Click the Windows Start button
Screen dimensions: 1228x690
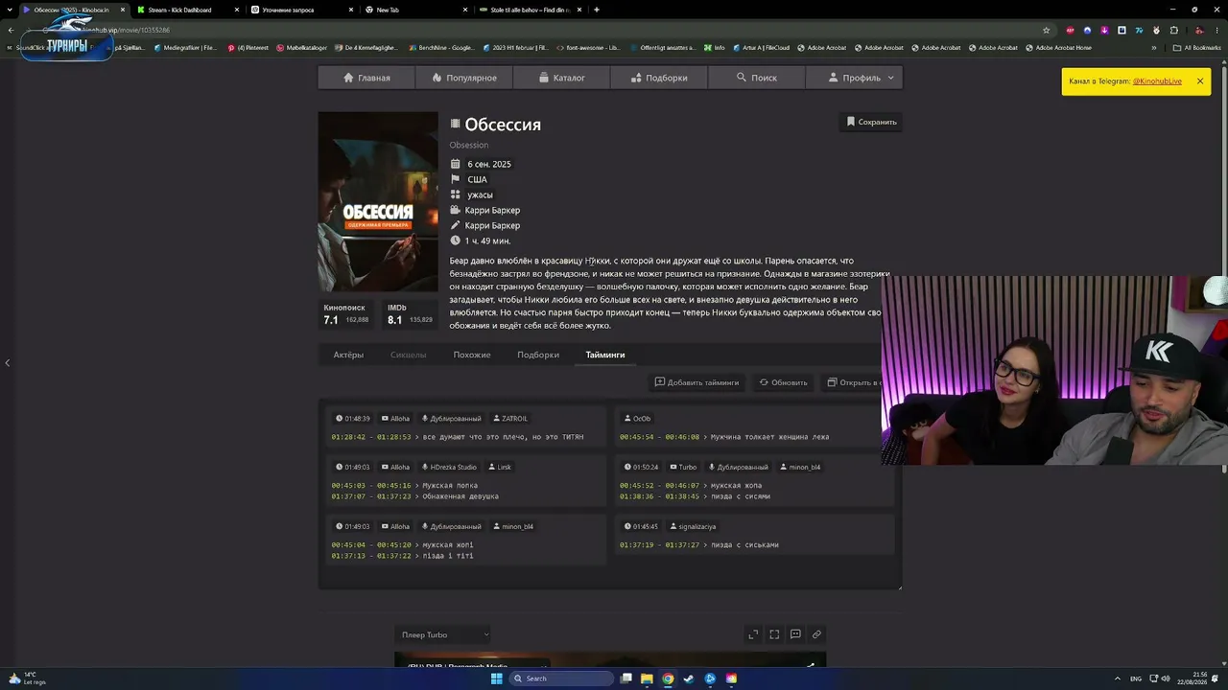(497, 678)
